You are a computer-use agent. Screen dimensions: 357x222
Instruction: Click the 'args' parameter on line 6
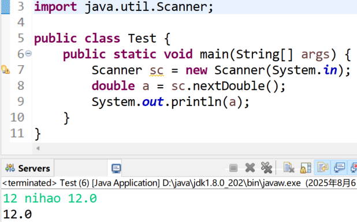(315, 54)
